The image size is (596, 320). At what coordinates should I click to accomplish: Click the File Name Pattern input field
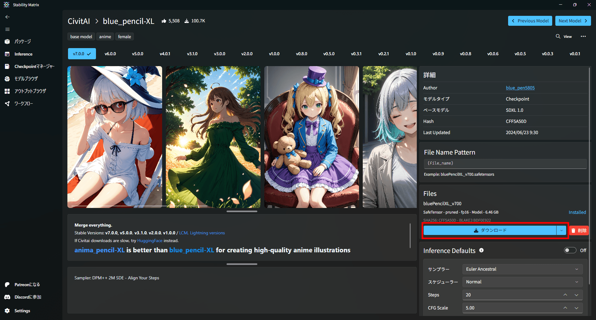click(505, 163)
